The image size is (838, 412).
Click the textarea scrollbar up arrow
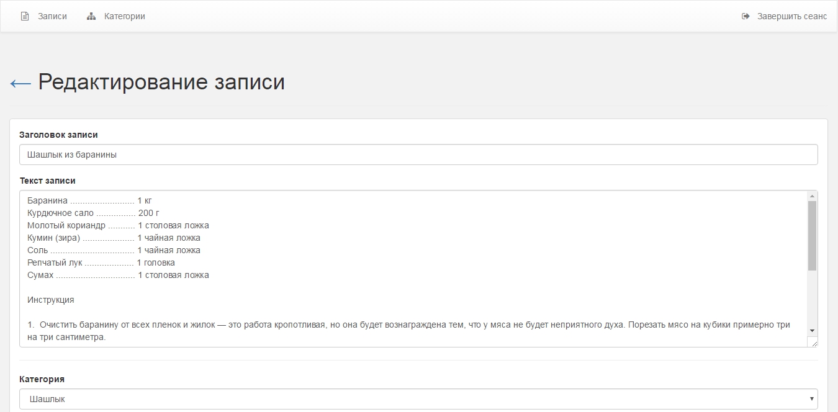coord(812,196)
